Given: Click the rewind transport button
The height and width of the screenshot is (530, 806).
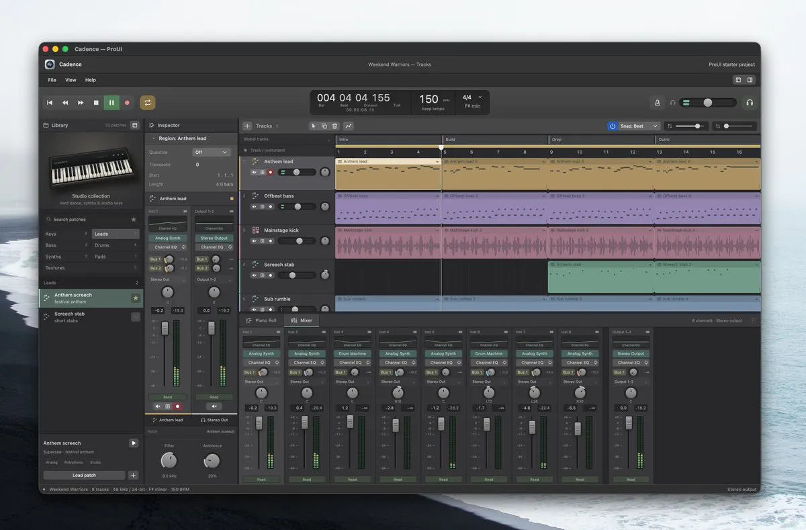Looking at the screenshot, I should pos(65,103).
